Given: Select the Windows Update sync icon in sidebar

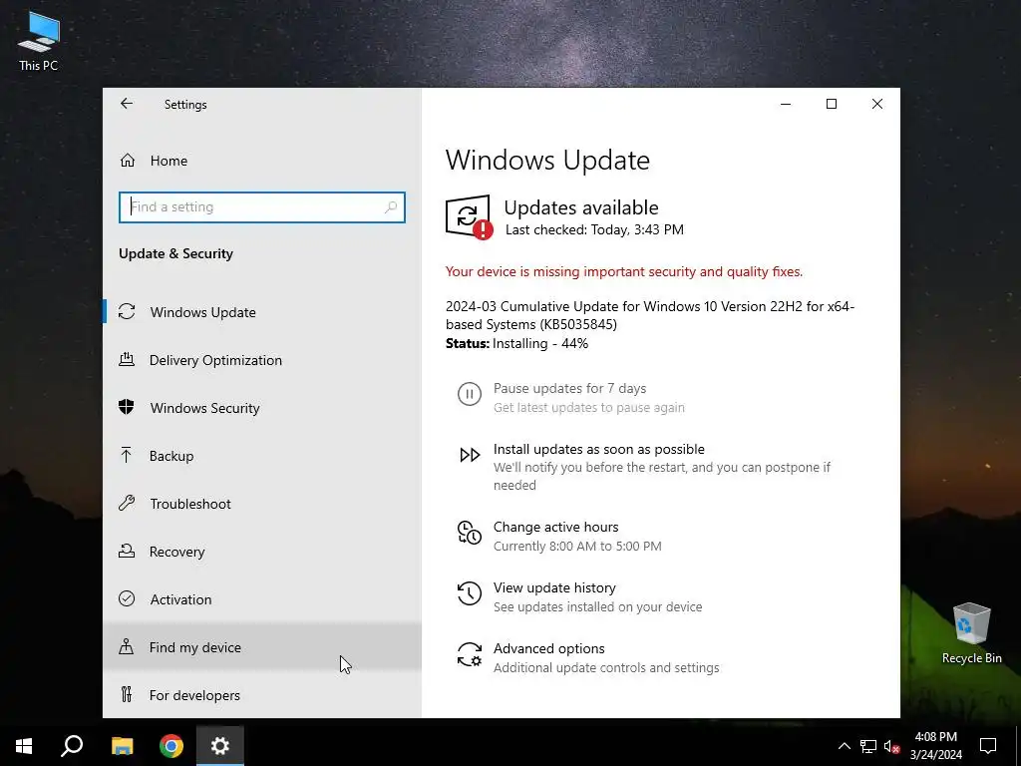Looking at the screenshot, I should tap(127, 312).
